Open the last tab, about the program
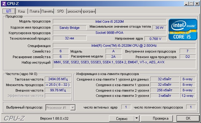Screen dimensions: 201x123 pos(89,11)
